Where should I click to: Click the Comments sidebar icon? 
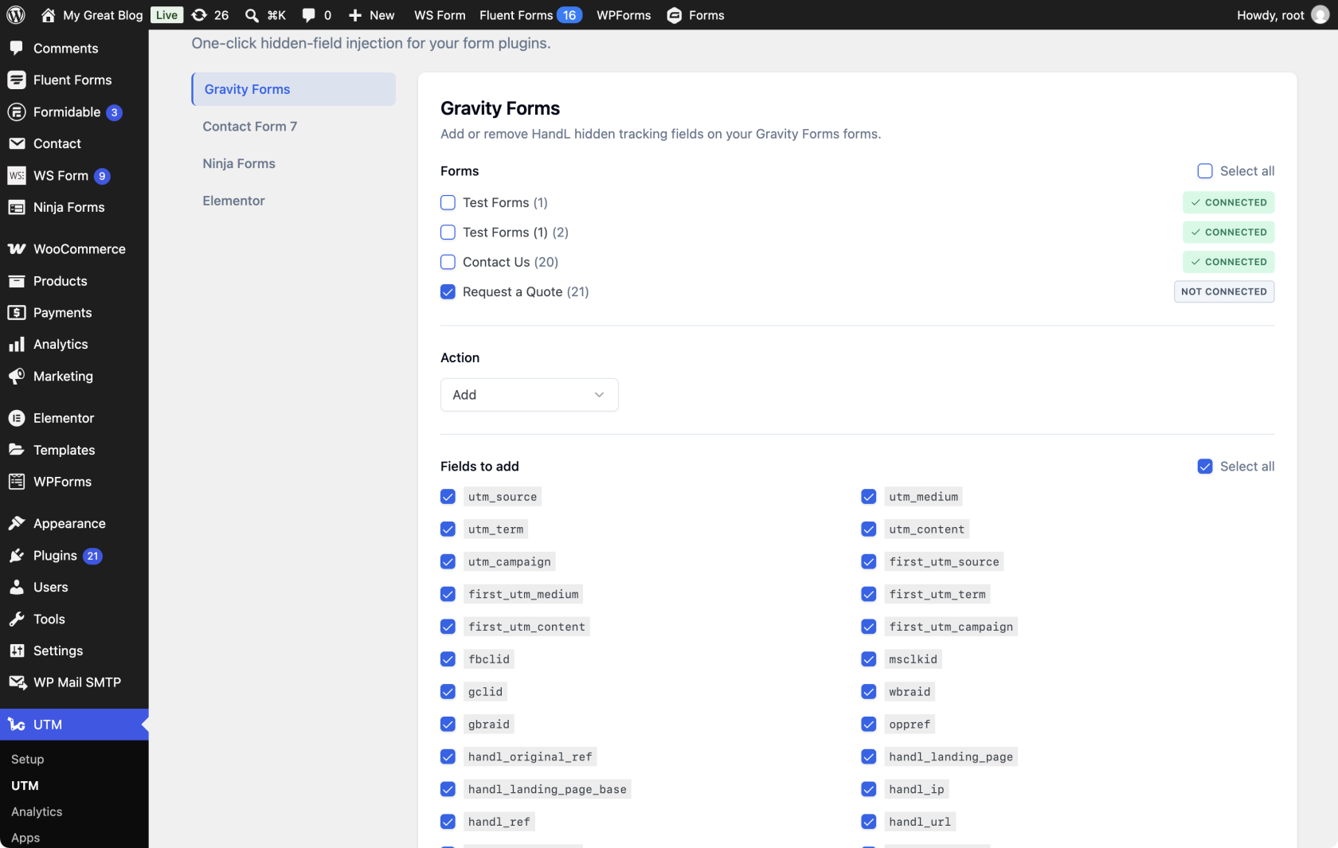point(17,49)
